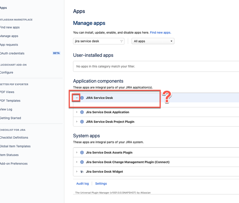Image resolution: width=239 pixels, height=203 pixels.
Task: Click the Jira Service Desk Widget icon
Action: [x=82, y=172]
